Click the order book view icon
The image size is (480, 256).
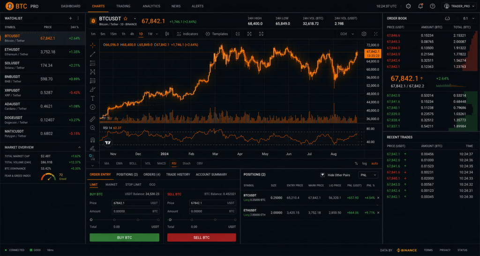447,18
